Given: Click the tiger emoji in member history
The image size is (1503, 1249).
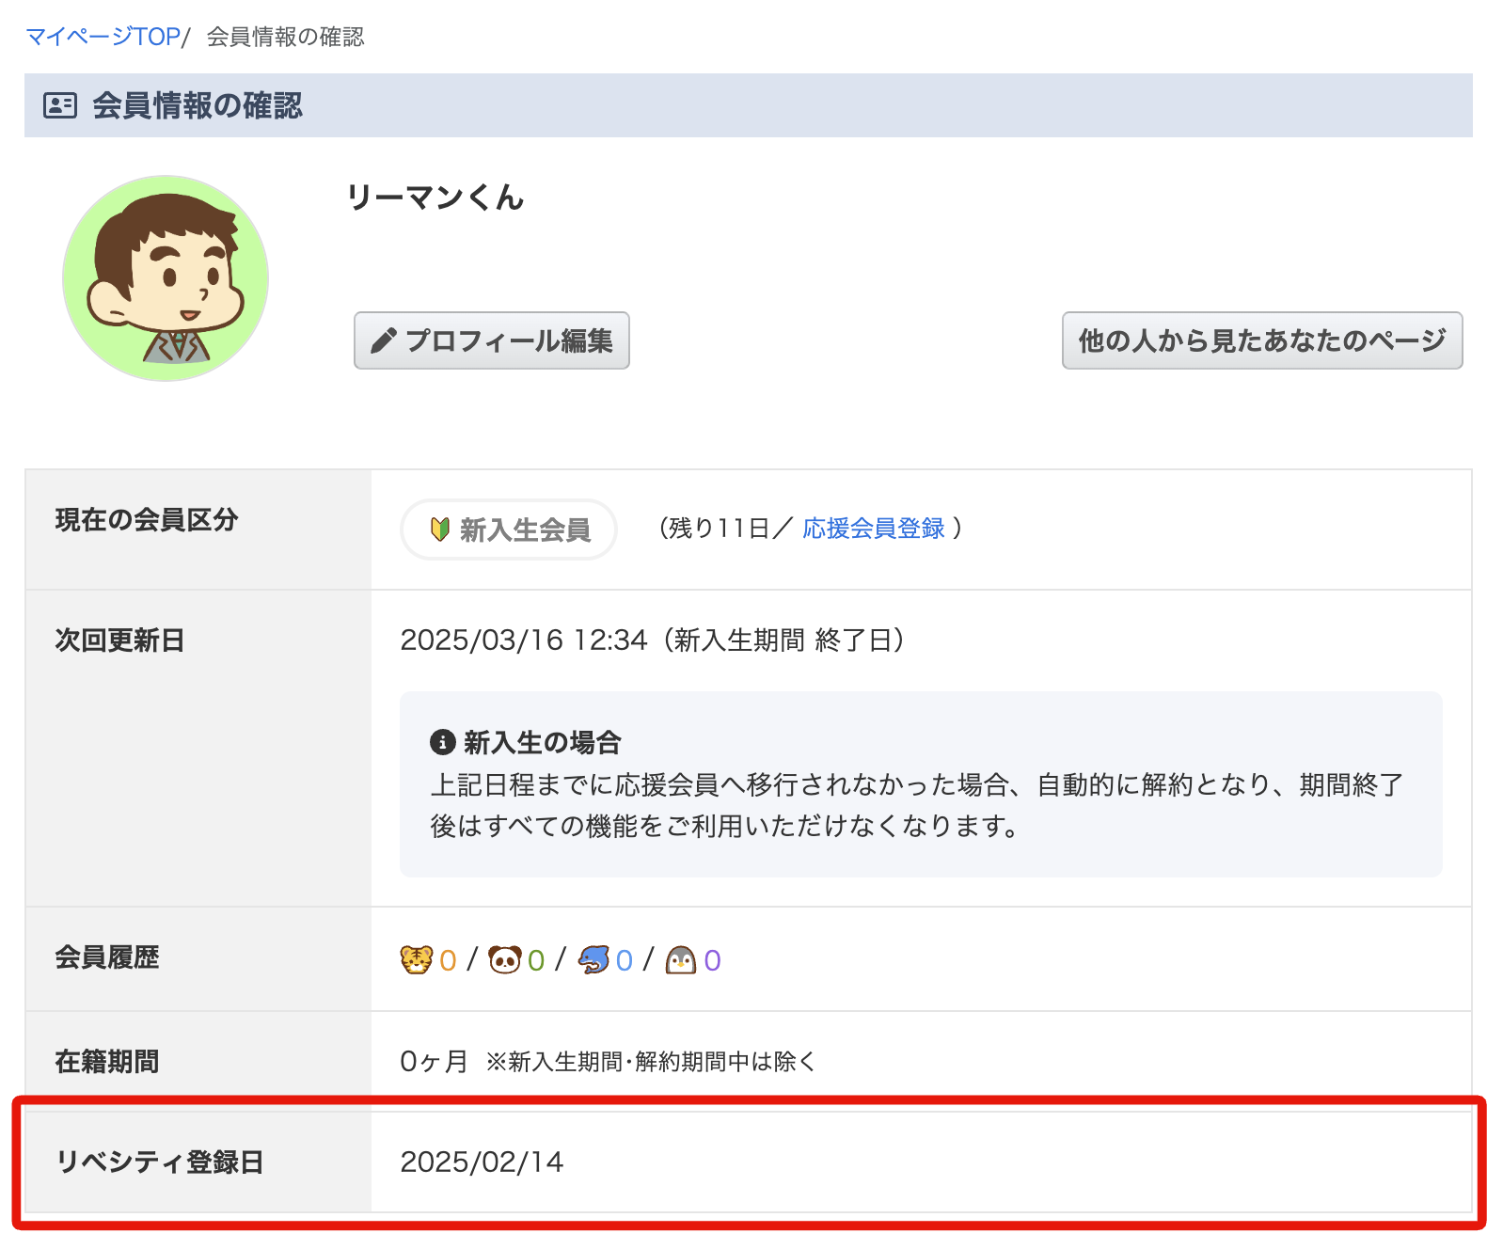Looking at the screenshot, I should coord(416,959).
